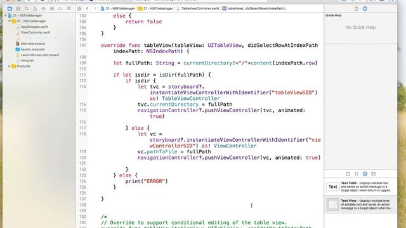The height and width of the screenshot is (228, 406).
Task: Click 'TableViewController' class name in the cast
Action: tap(190, 99)
